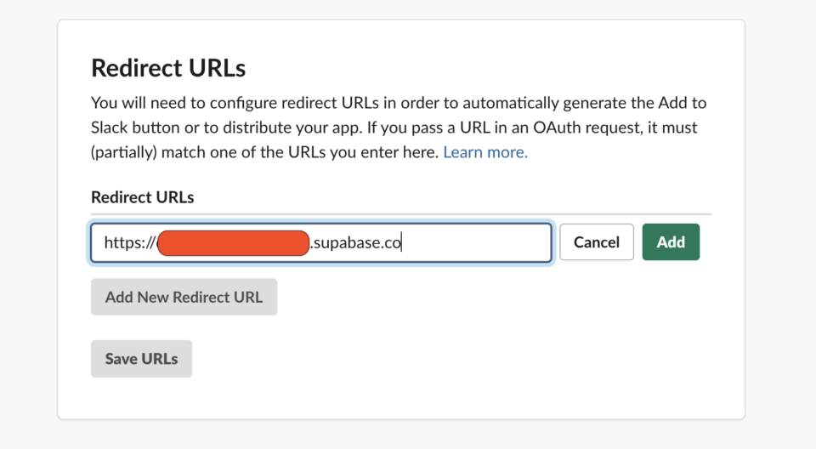816x449 pixels.
Task: Click the Add New Redirect URL button
Action: (x=184, y=298)
